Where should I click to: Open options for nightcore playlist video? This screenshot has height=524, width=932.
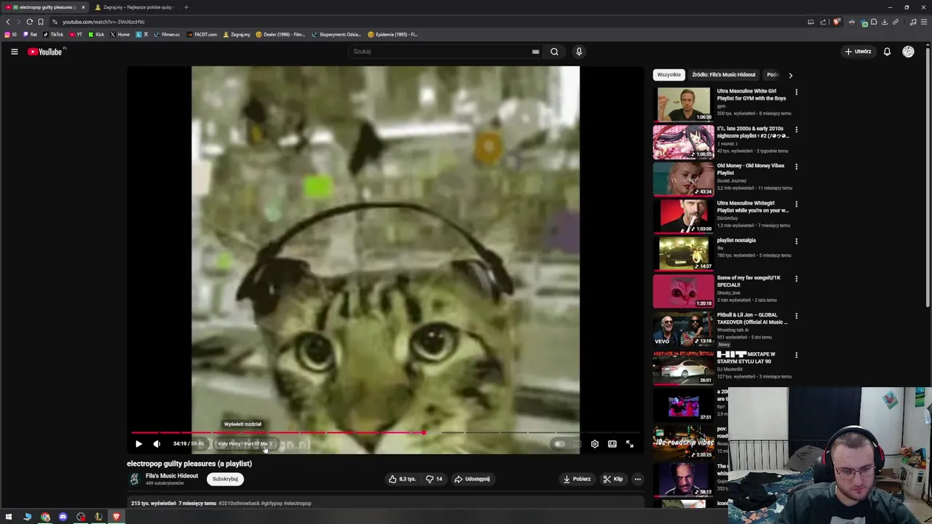coord(796,130)
